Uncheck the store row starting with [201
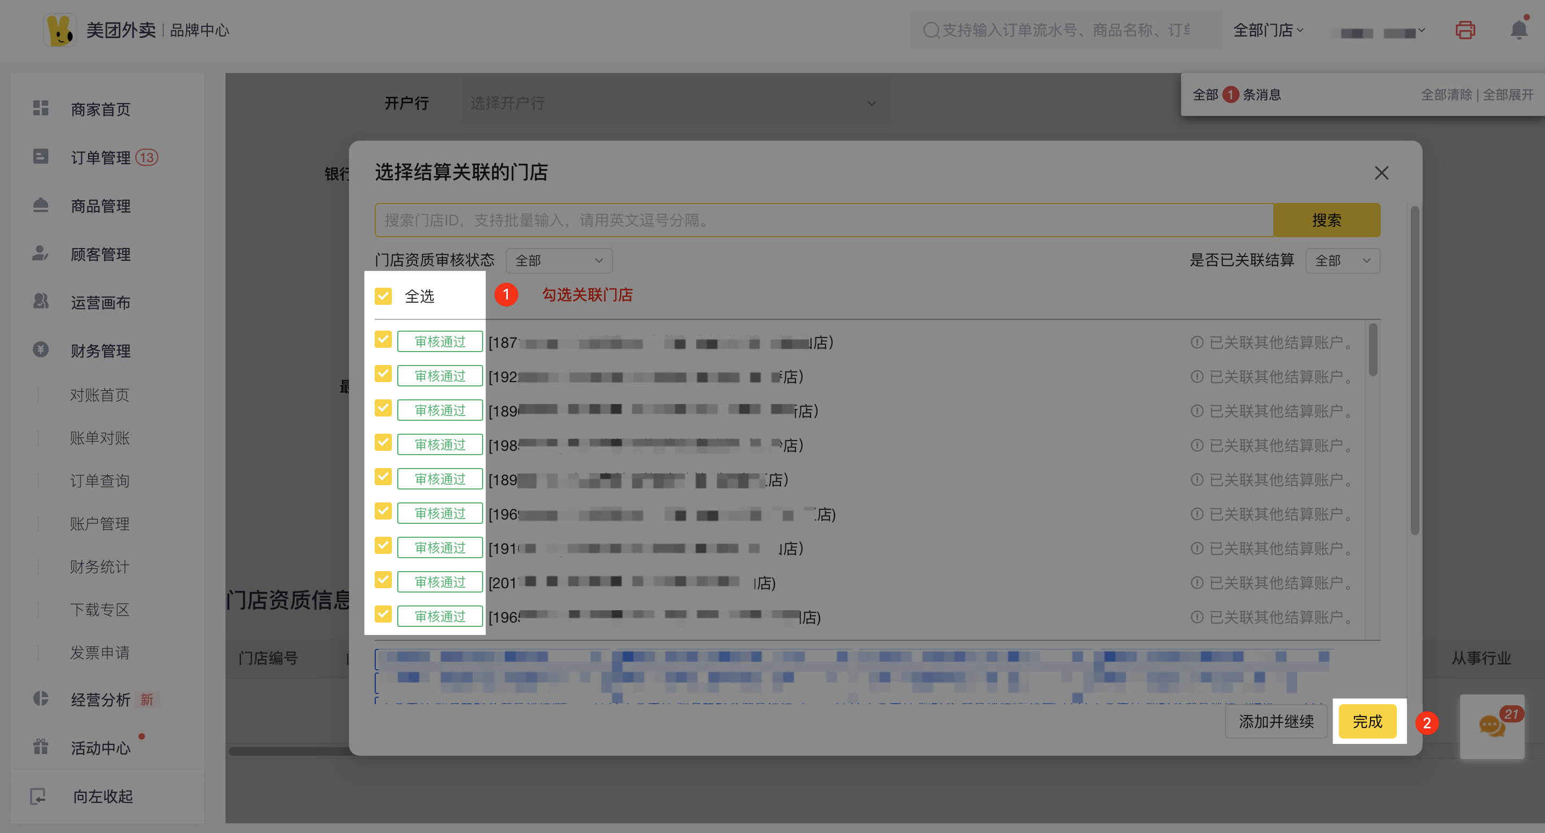 pos(383,581)
